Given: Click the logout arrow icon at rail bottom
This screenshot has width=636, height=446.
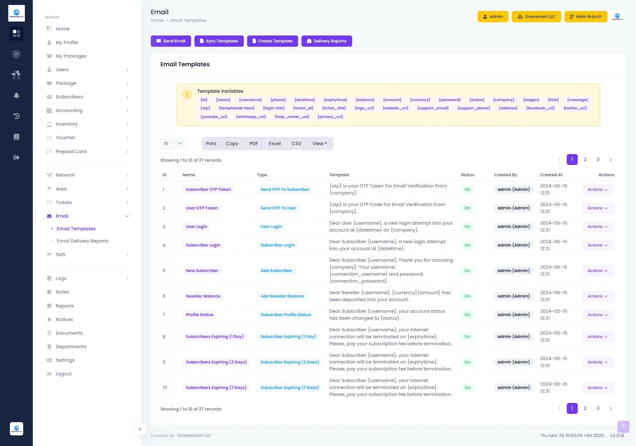Looking at the screenshot, I should pos(16,157).
